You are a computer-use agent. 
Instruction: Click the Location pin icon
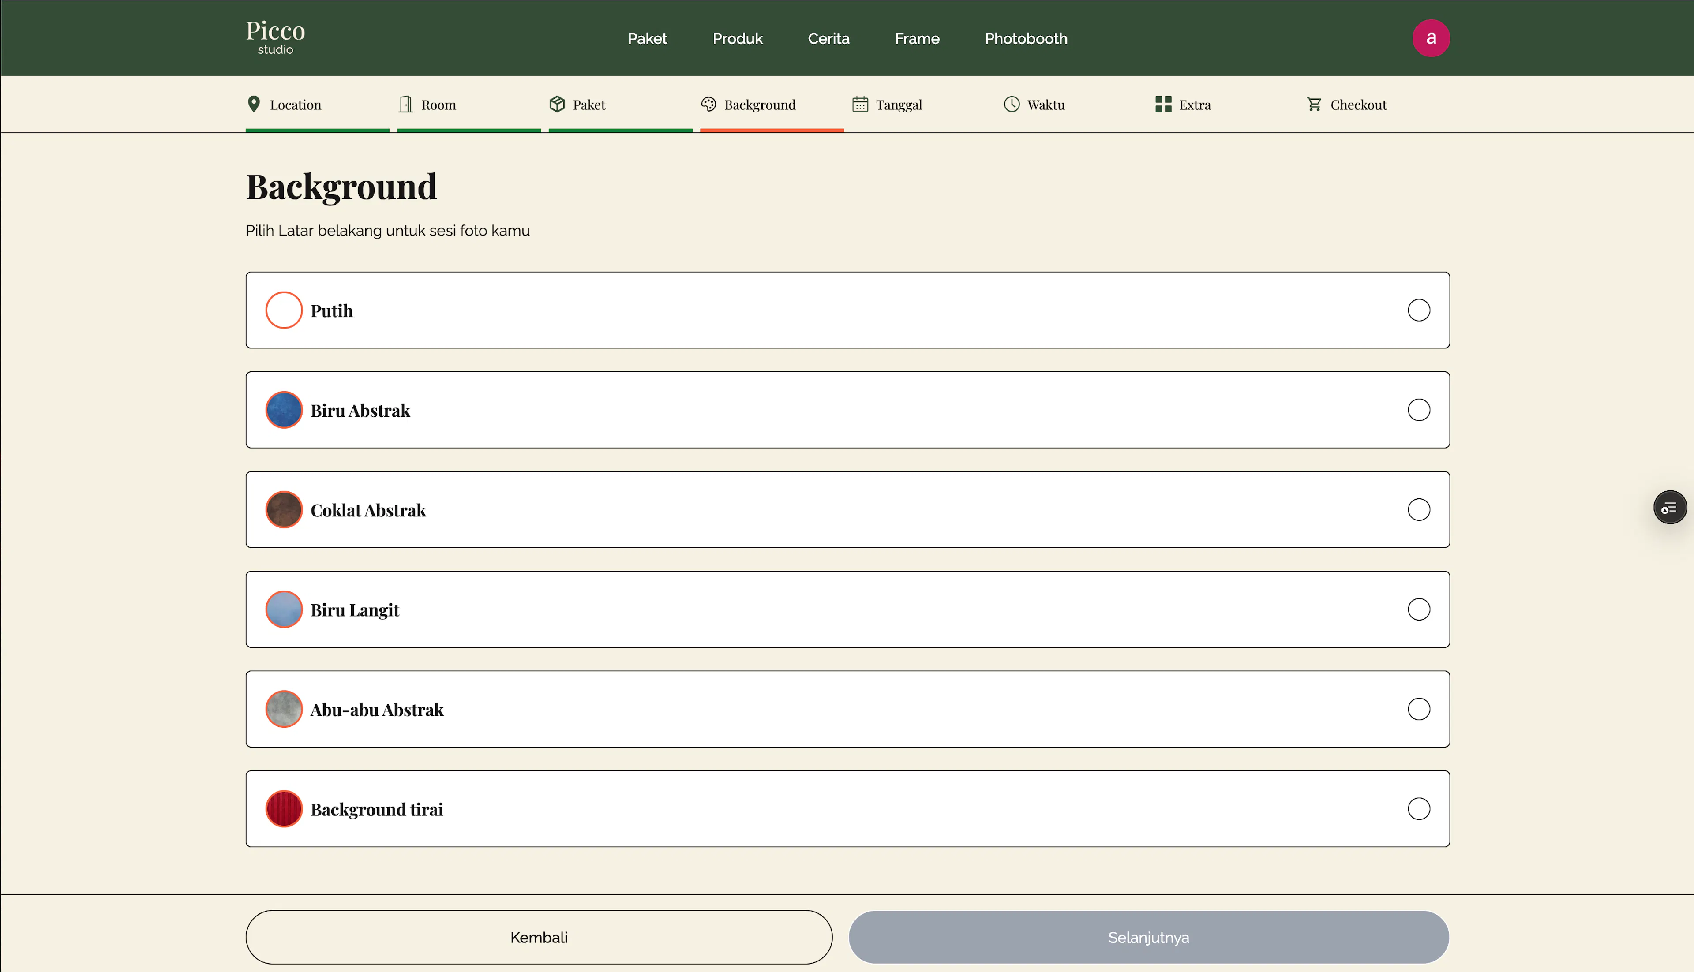254,104
